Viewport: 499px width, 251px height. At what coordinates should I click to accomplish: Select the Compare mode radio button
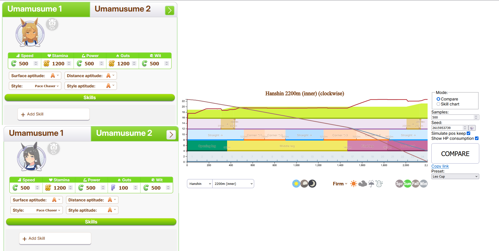coord(438,99)
